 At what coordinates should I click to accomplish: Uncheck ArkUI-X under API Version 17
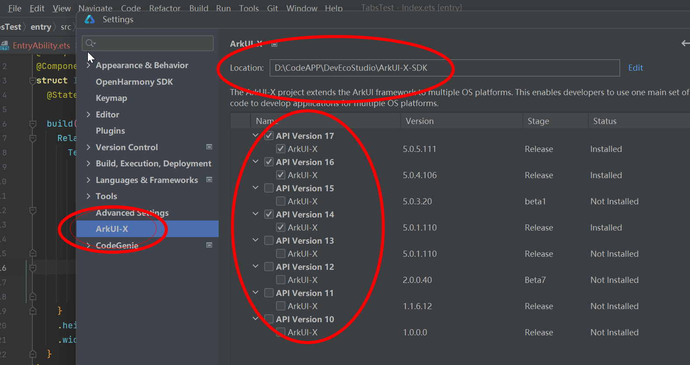click(x=281, y=149)
